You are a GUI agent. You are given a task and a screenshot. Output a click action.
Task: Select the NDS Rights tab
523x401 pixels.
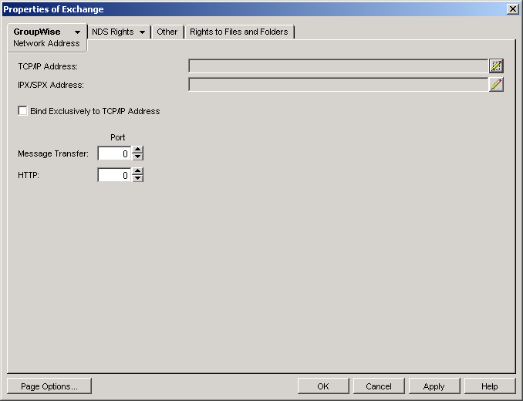click(x=113, y=32)
